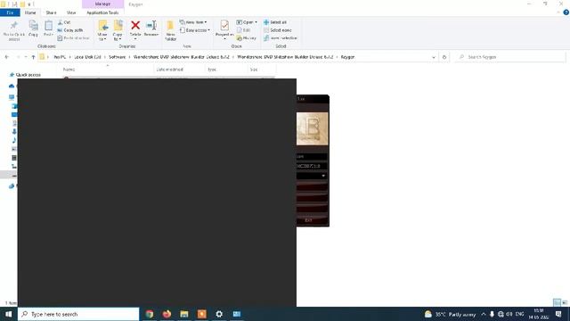Open Properties from the ribbon

pos(224,29)
